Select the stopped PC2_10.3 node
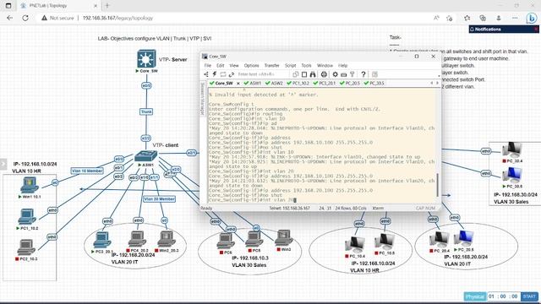Screen dimensions: 541x304 pos(26,247)
